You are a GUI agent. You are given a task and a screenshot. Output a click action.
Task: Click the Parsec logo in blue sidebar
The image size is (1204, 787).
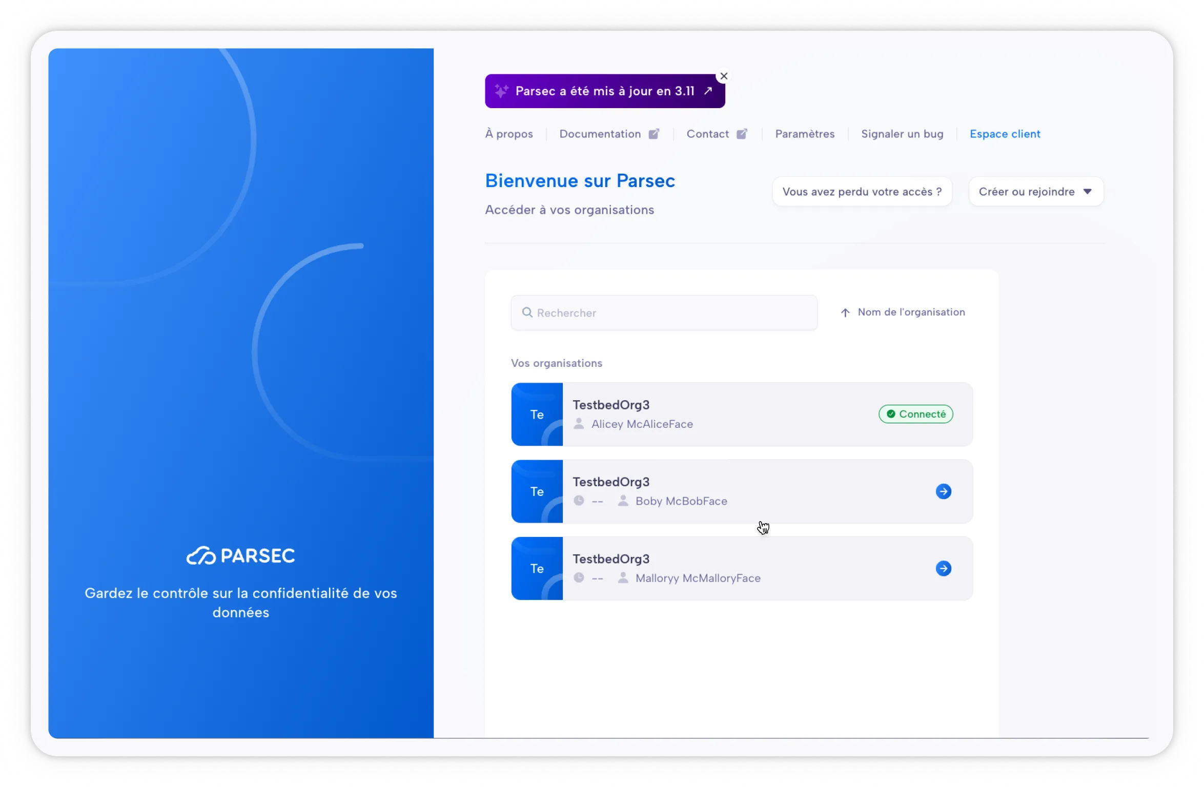tap(240, 555)
